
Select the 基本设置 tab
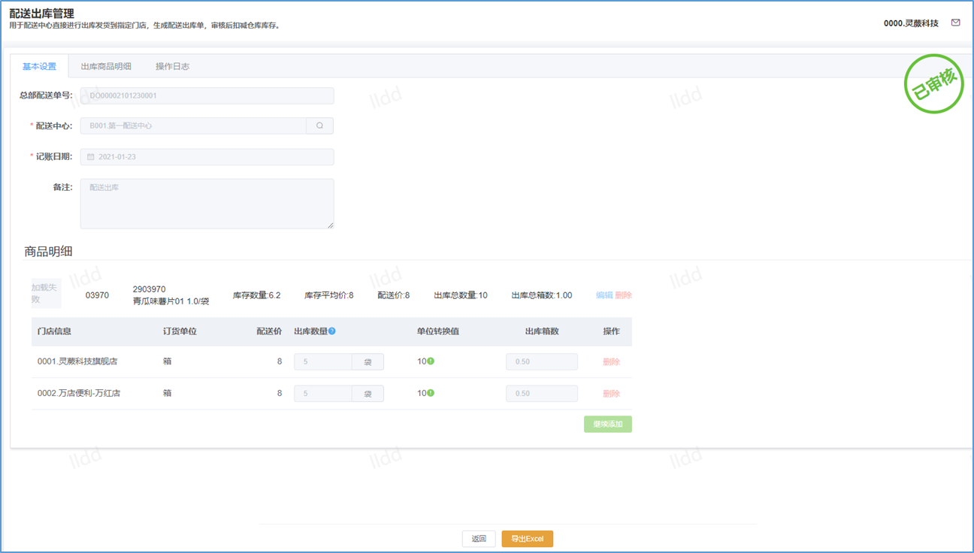point(39,66)
